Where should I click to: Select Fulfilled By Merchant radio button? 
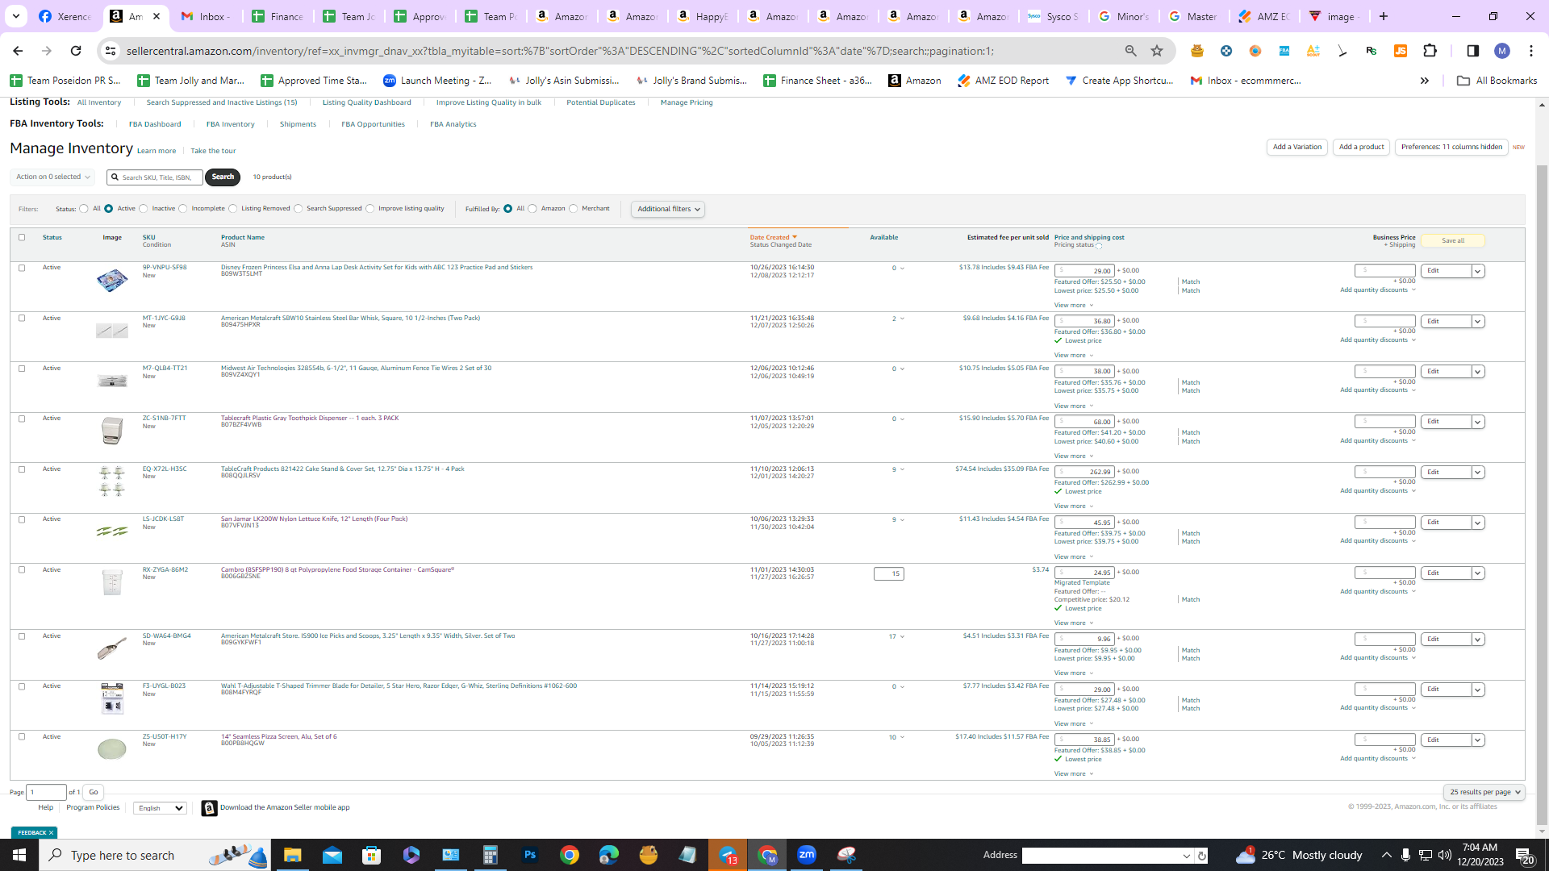point(574,209)
